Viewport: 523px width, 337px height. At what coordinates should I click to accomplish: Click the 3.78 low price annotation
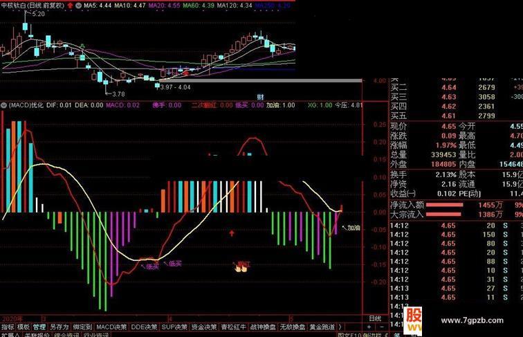point(118,94)
